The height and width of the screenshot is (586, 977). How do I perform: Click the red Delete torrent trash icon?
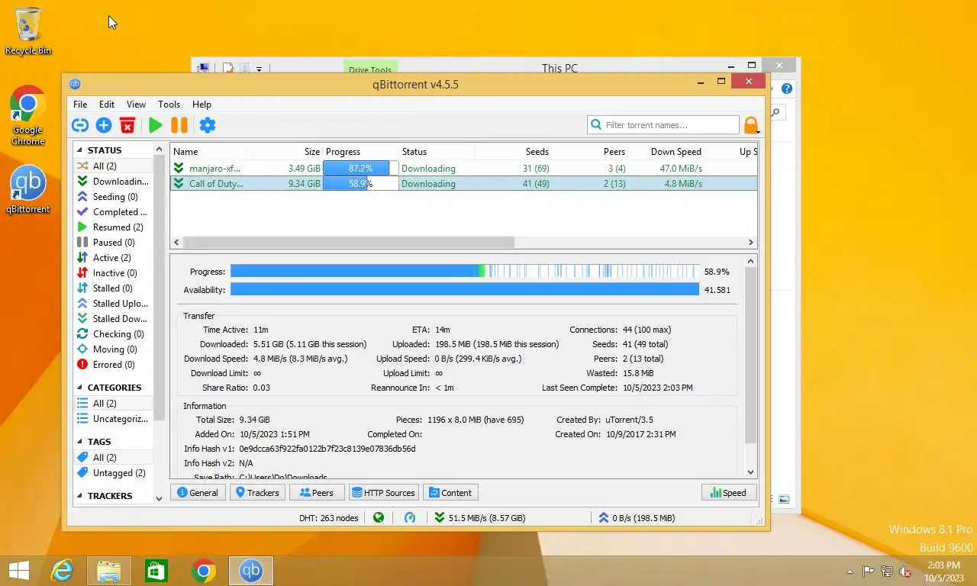click(x=127, y=126)
